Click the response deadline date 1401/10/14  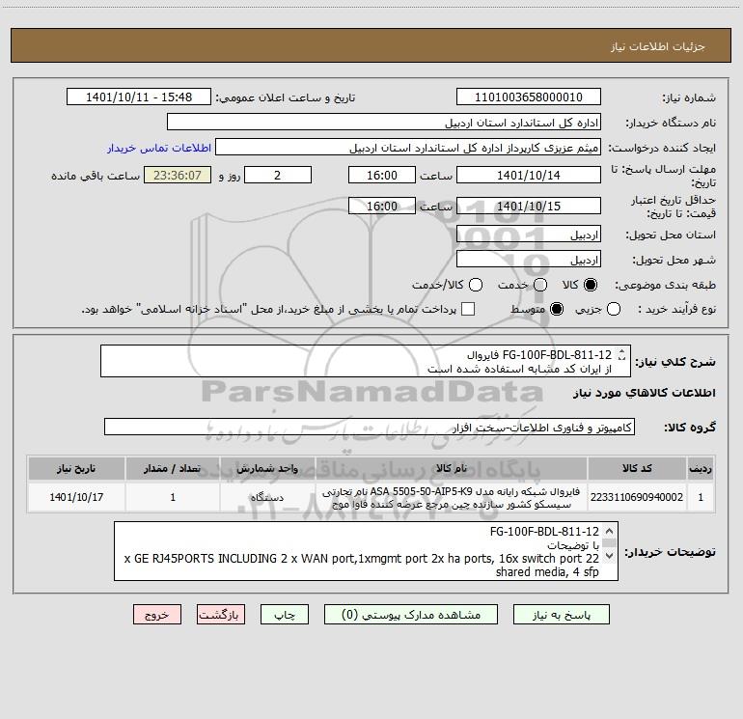[x=529, y=176]
